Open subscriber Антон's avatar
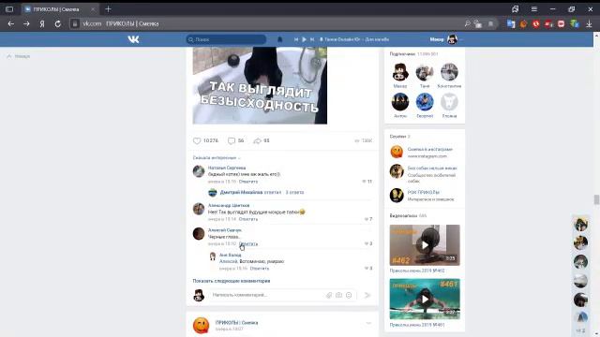Viewport: 600px width, 337px height. pyautogui.click(x=400, y=102)
